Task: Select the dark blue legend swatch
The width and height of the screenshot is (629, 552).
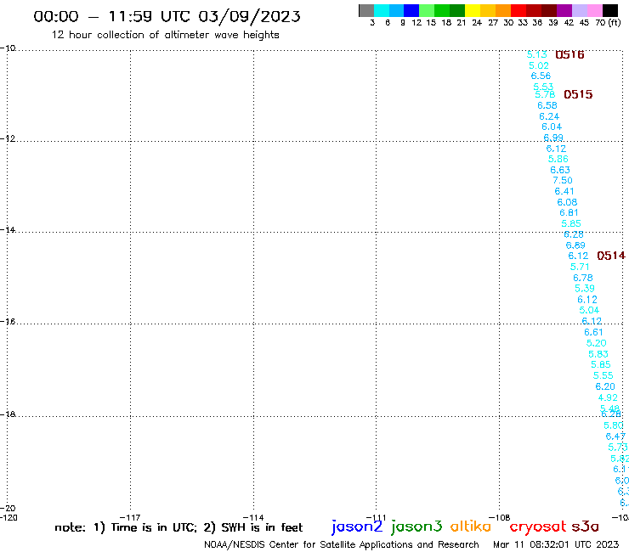Action: point(411,10)
